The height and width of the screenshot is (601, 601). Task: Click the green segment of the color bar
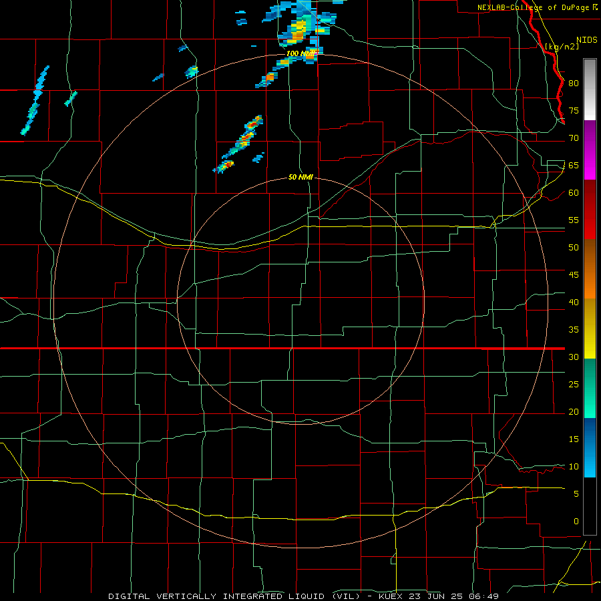[590, 388]
